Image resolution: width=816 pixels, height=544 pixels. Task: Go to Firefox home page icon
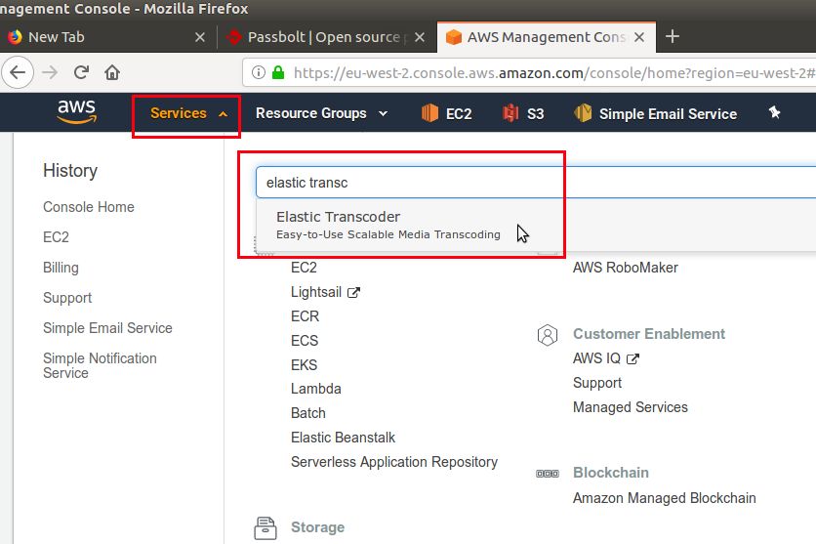pos(112,72)
